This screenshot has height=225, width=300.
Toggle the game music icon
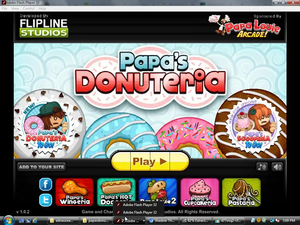262,167
